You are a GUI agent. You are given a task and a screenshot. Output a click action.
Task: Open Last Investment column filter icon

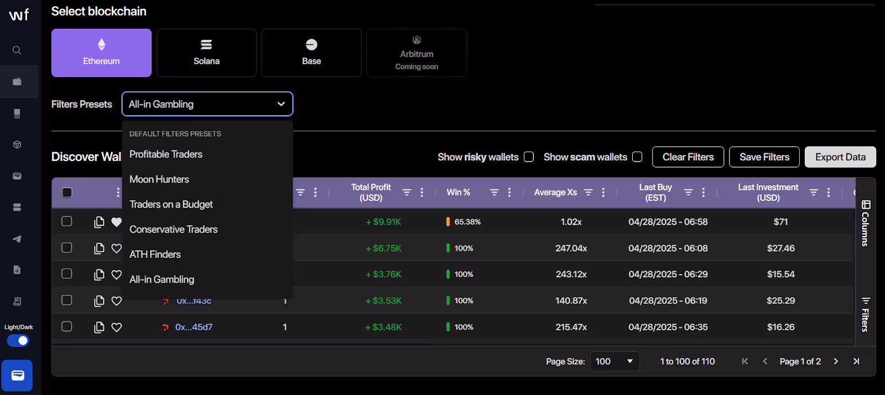pyautogui.click(x=813, y=193)
